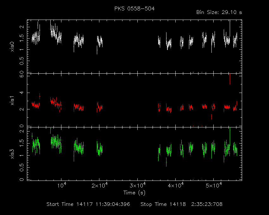Viewport: 269px width, 215px height.
Task: Click the plot title PKS 0558-504
Action: [134, 9]
